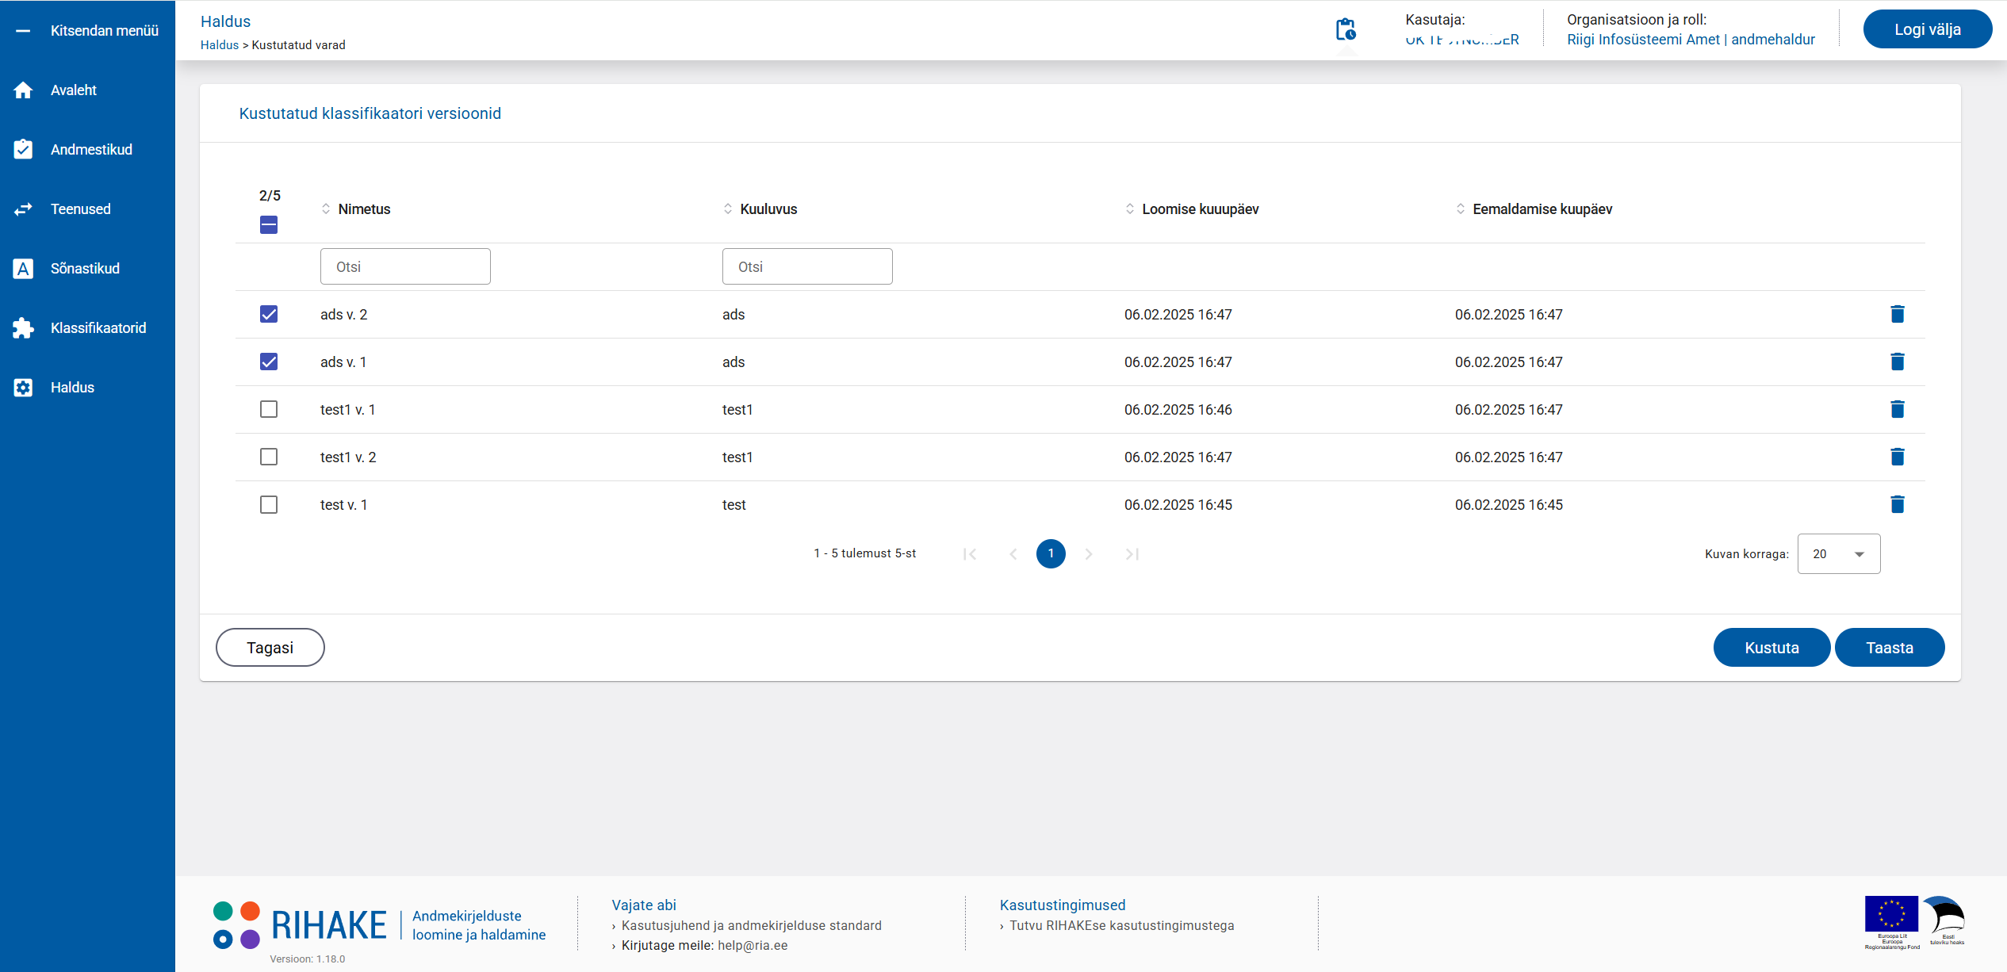Click trash icon for test1 v. 1
Screen dimensions: 2007x972
click(x=1897, y=410)
